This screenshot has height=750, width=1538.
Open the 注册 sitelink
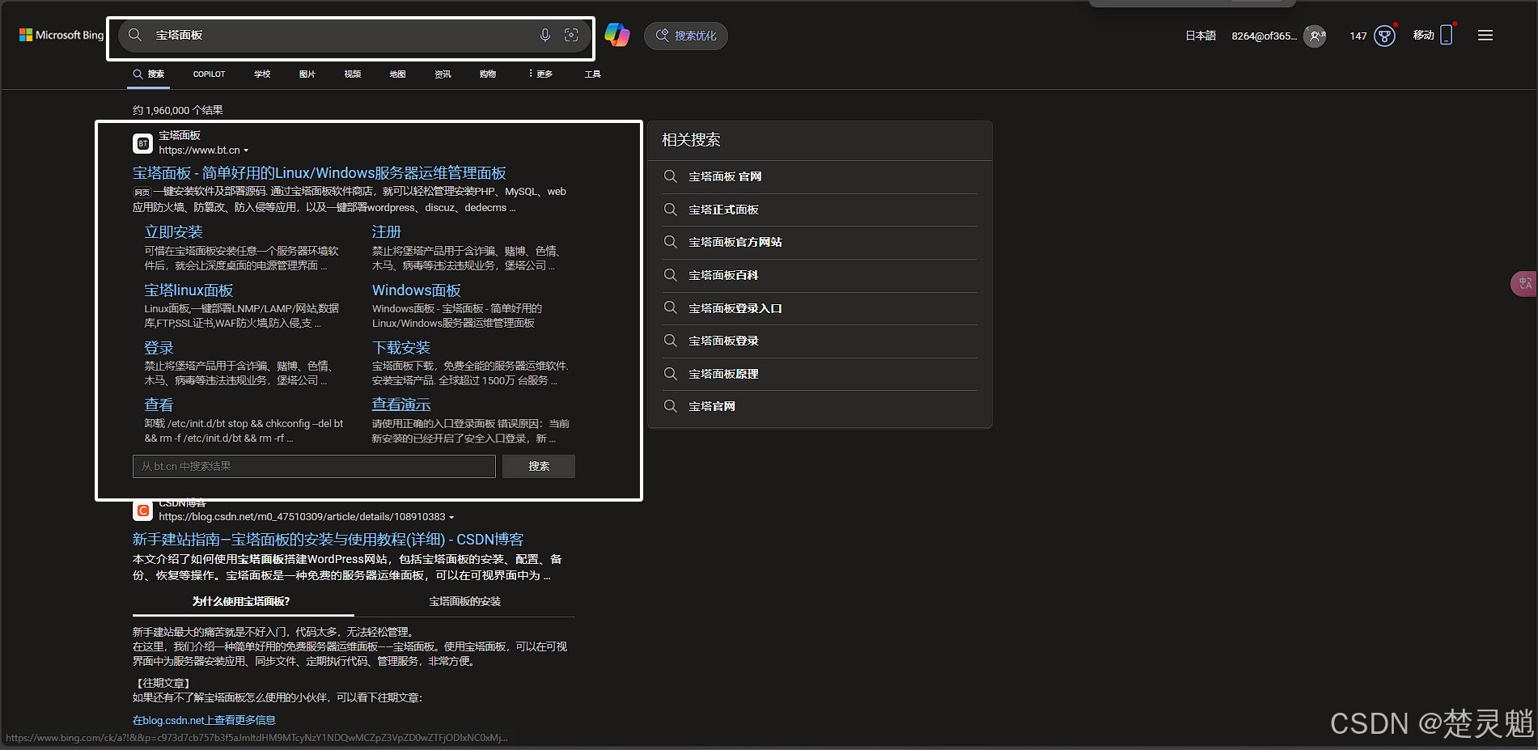[386, 232]
